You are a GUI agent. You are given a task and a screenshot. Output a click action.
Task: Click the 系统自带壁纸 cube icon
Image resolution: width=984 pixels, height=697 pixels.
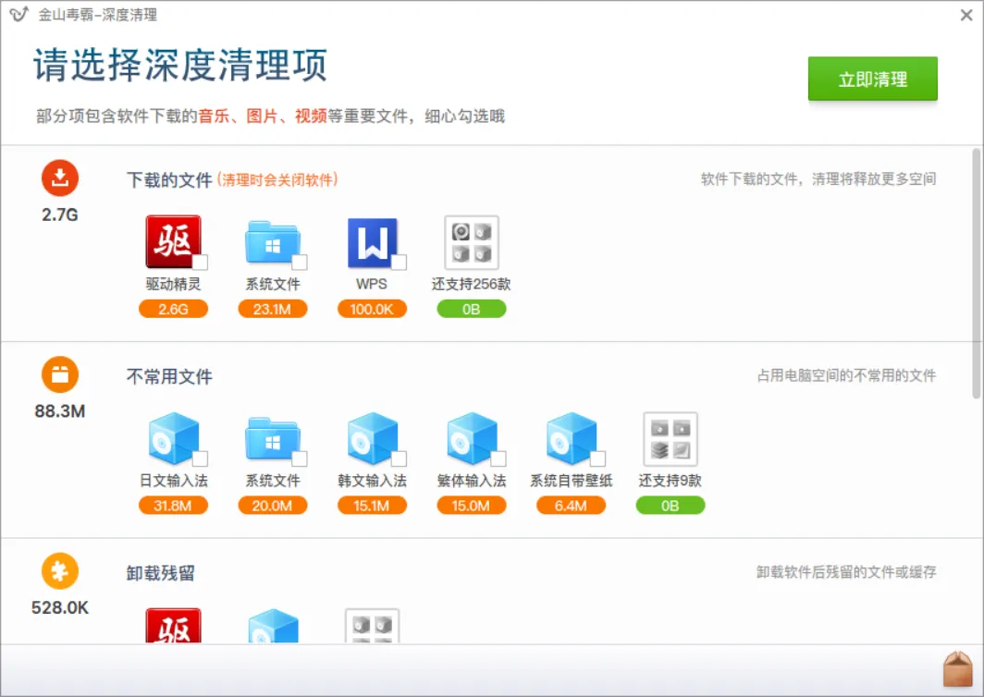coord(572,438)
